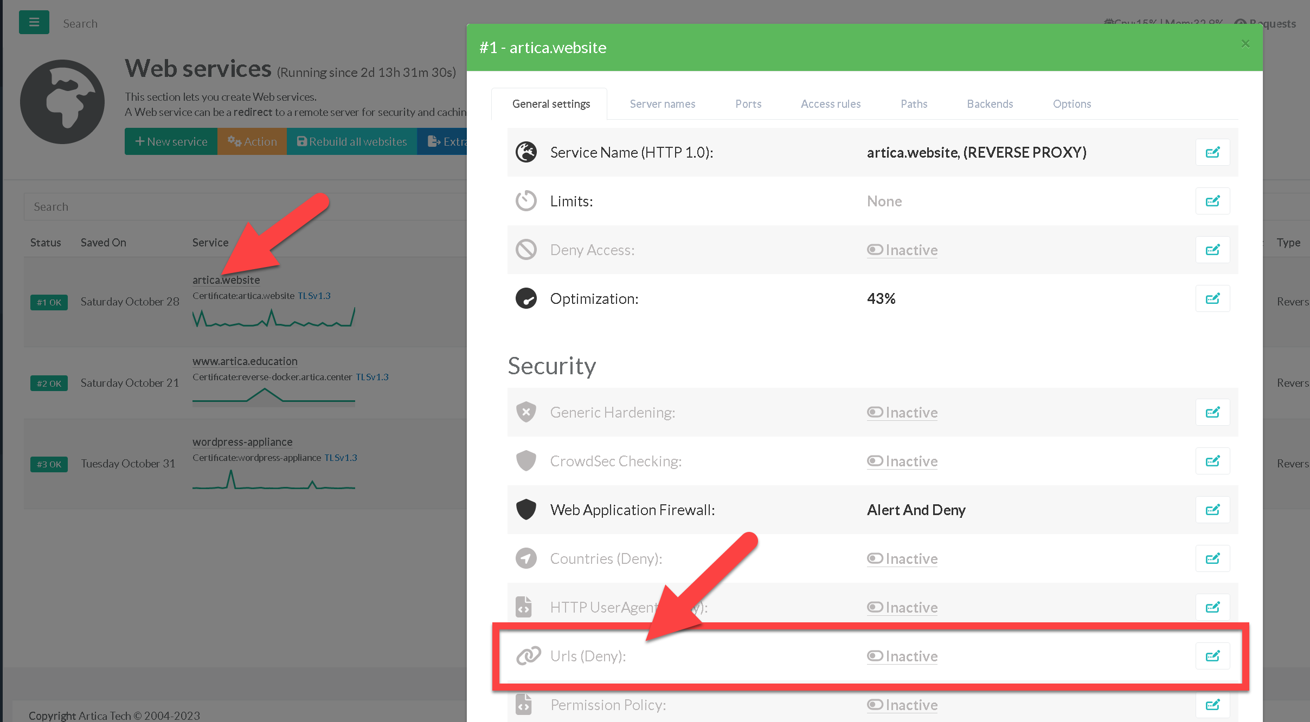
Task: Switch to the Server names tab
Action: pyautogui.click(x=662, y=103)
